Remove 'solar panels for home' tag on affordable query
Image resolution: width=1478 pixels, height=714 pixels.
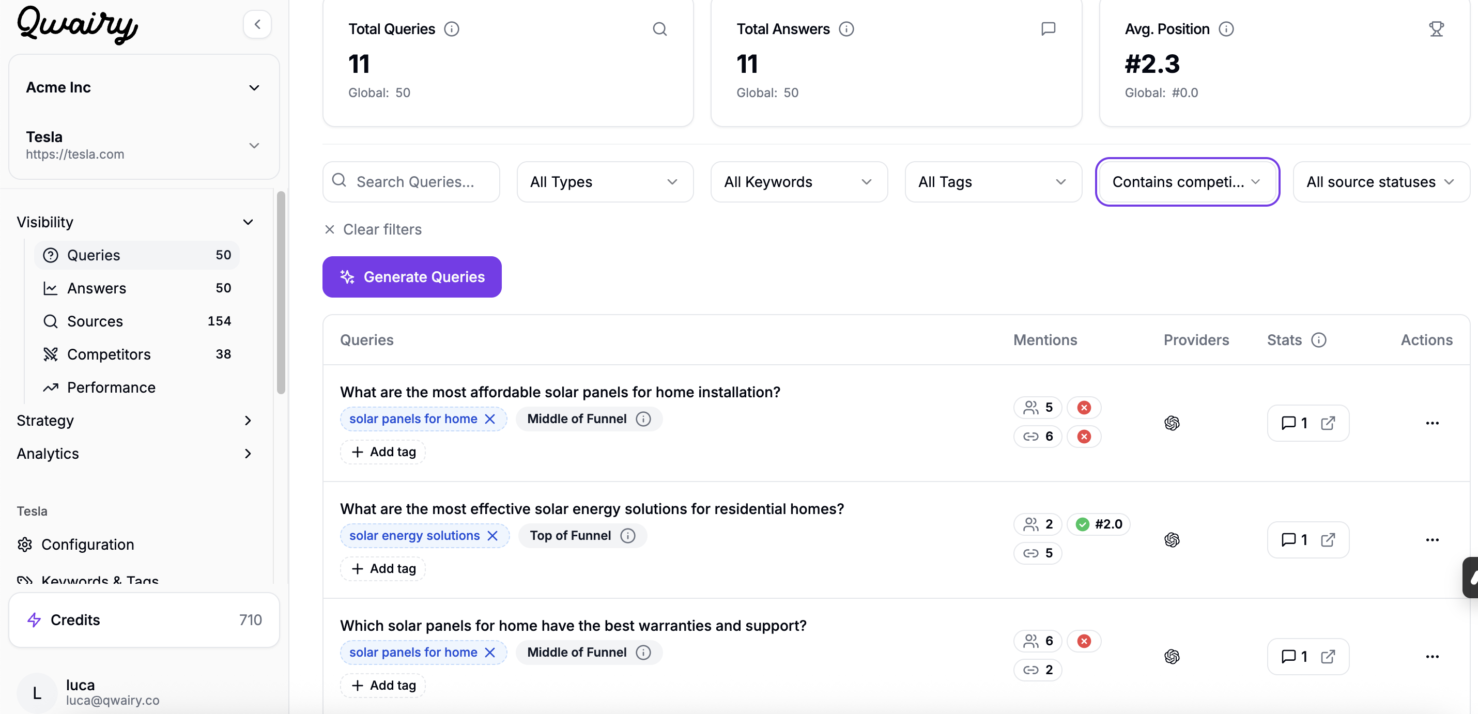coord(490,418)
